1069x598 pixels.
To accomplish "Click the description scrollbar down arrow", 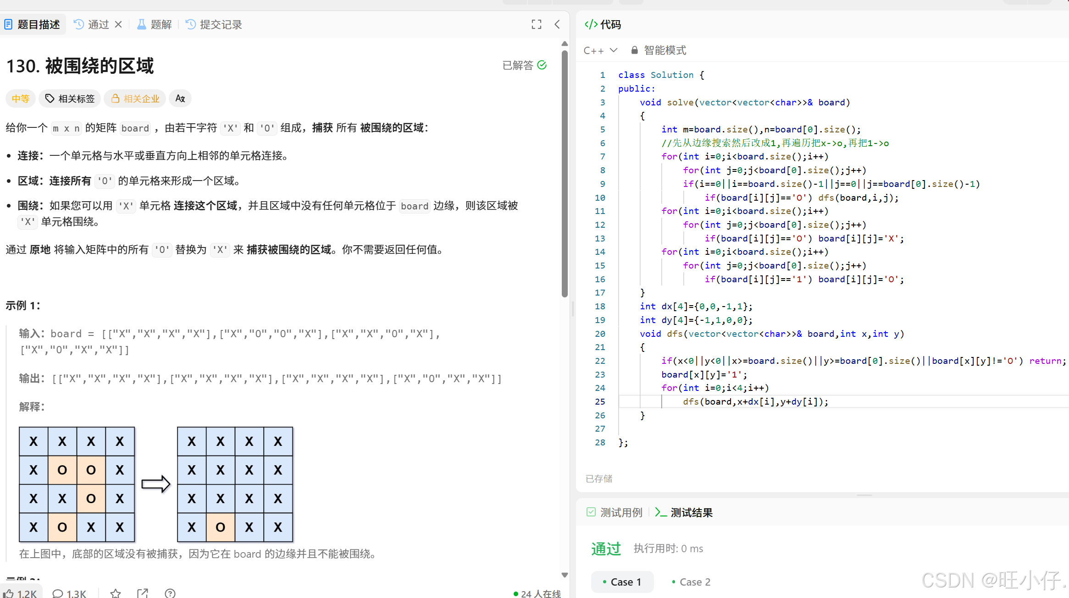I will tap(565, 575).
